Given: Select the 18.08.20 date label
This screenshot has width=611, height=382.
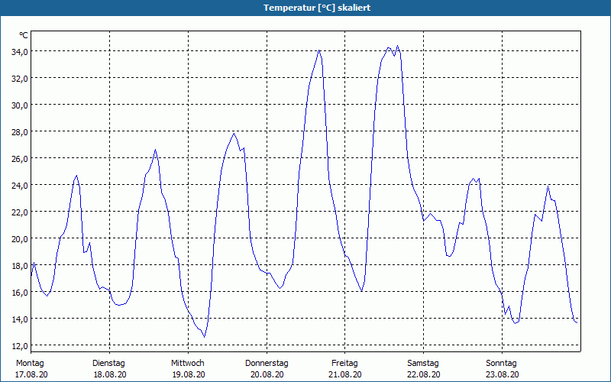Looking at the screenshot, I should click(110, 374).
